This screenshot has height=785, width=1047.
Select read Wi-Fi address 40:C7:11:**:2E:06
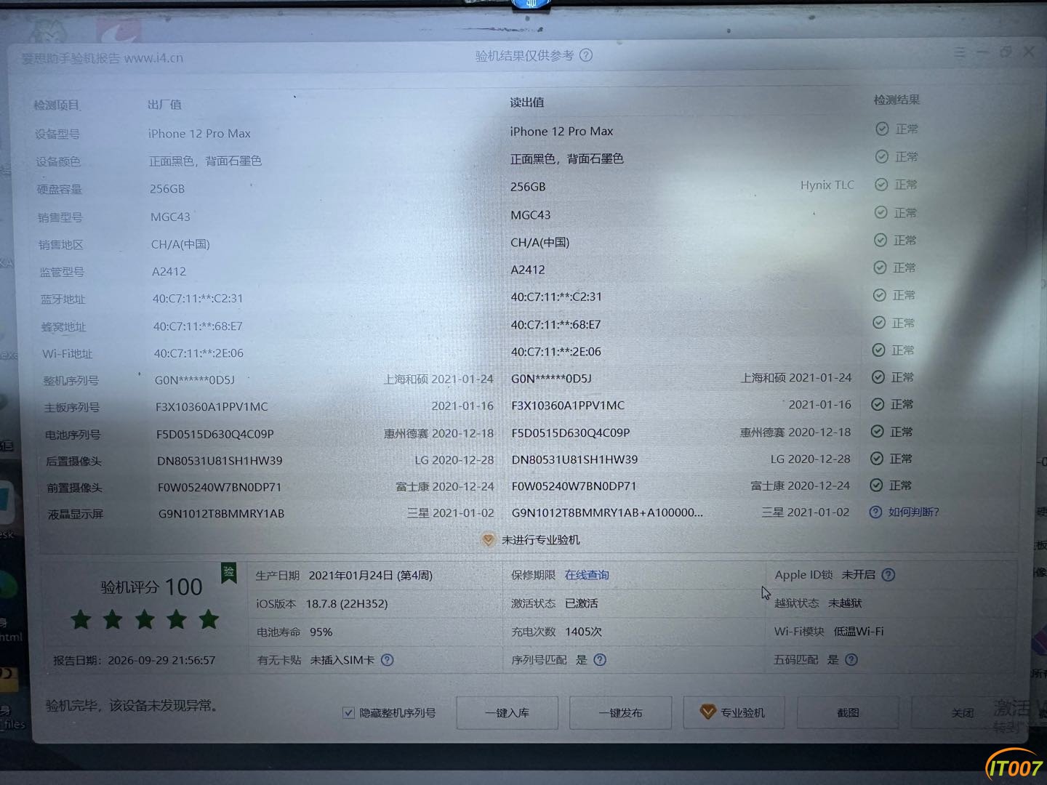coord(555,352)
